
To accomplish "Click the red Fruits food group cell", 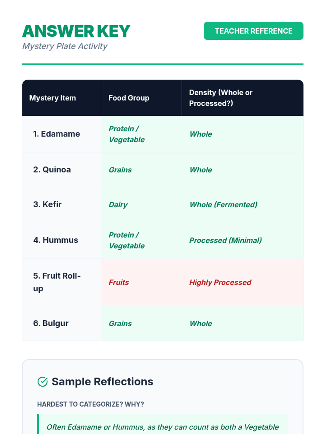I will 119,282.
